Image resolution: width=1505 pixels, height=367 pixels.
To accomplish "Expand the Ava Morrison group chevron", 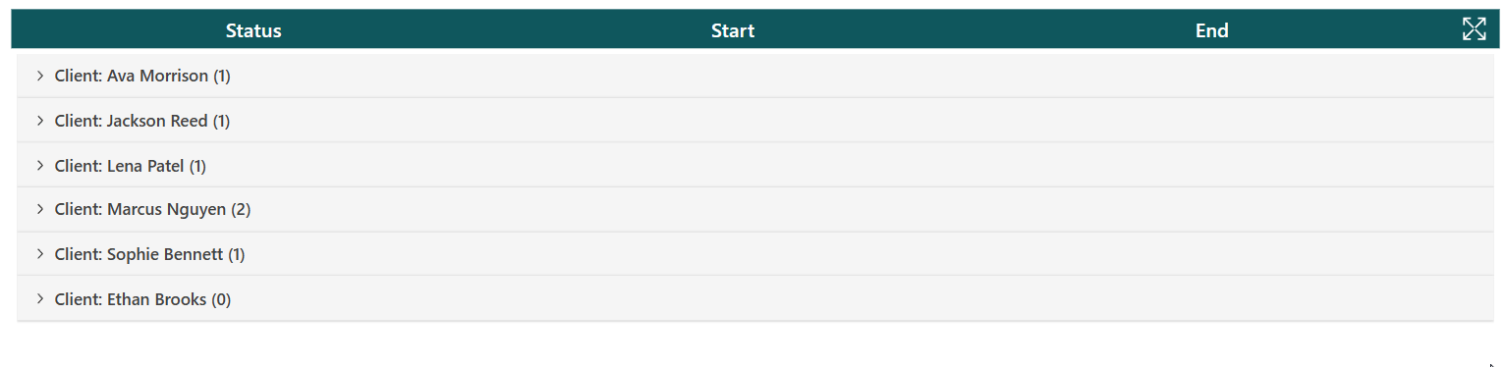I will (x=40, y=76).
